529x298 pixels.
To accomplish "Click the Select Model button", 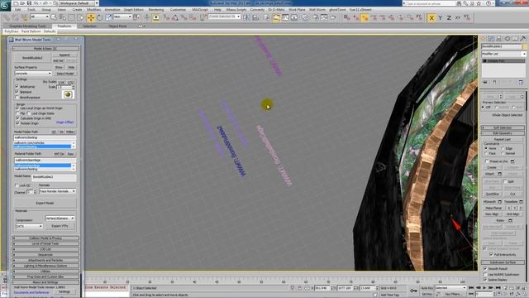I will tap(64, 74).
